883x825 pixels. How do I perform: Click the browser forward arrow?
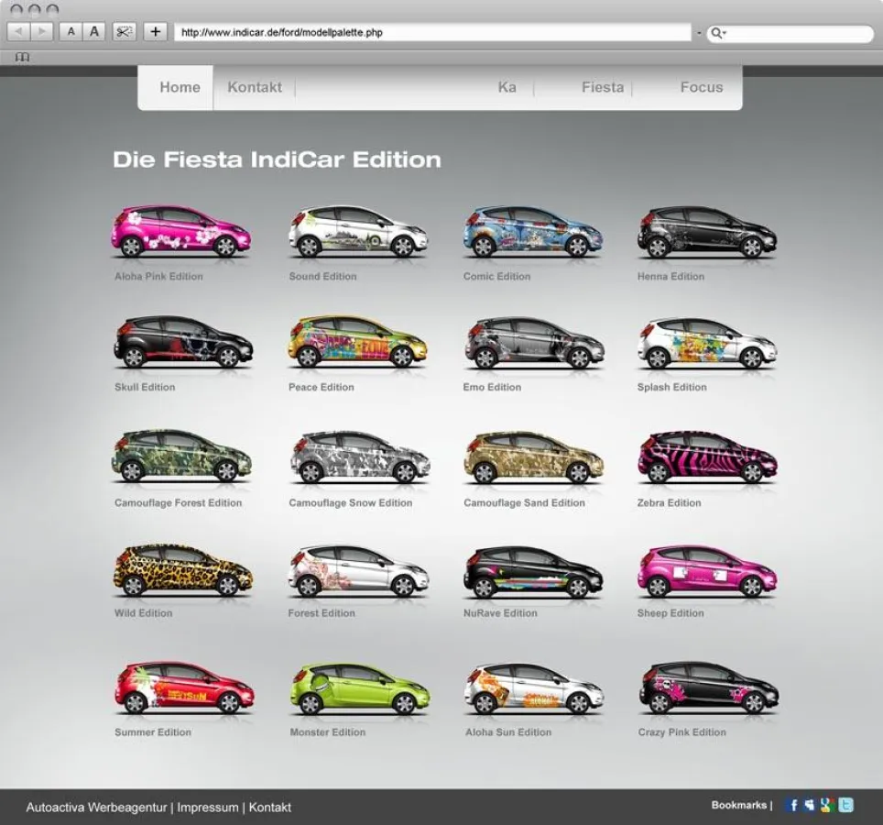click(41, 32)
